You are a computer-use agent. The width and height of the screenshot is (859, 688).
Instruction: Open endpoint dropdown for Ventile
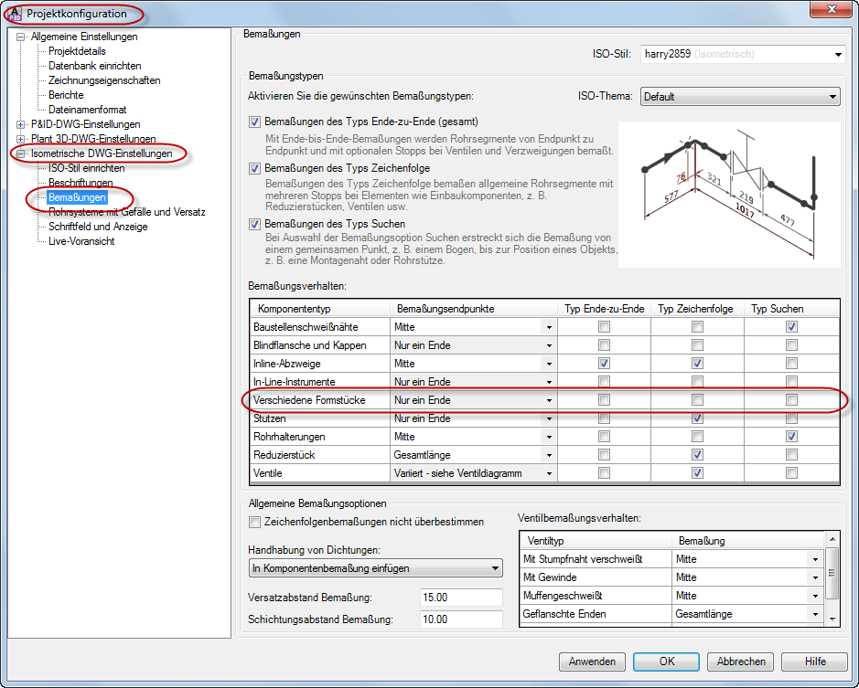[548, 473]
